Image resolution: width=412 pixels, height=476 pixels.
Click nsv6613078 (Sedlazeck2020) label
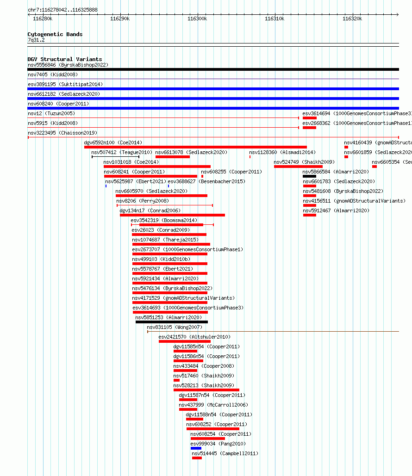[191, 152]
